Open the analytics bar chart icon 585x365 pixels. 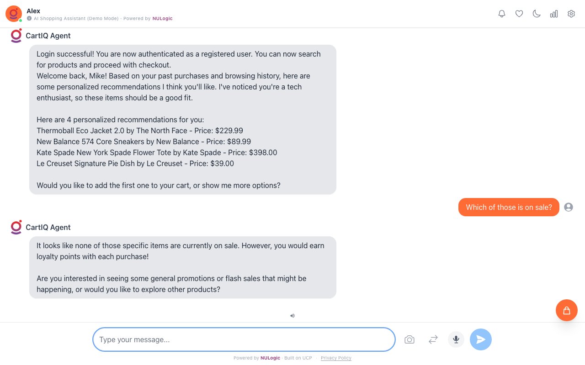(554, 14)
